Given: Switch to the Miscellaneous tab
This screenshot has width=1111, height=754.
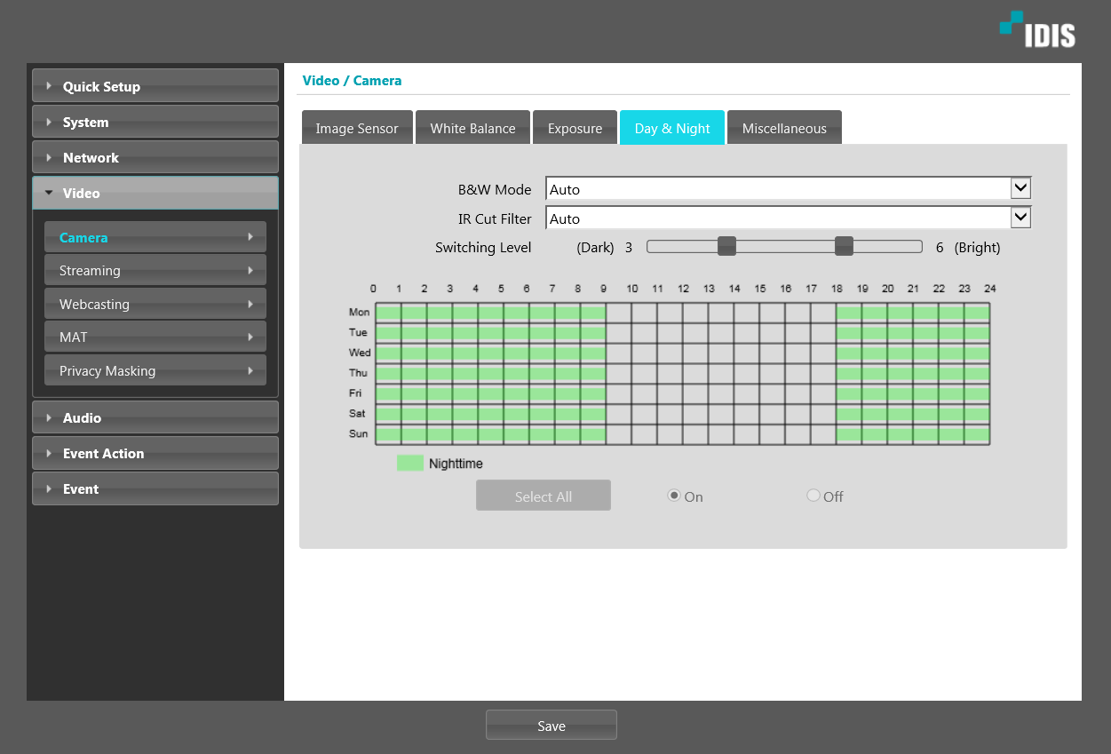Looking at the screenshot, I should coord(784,128).
